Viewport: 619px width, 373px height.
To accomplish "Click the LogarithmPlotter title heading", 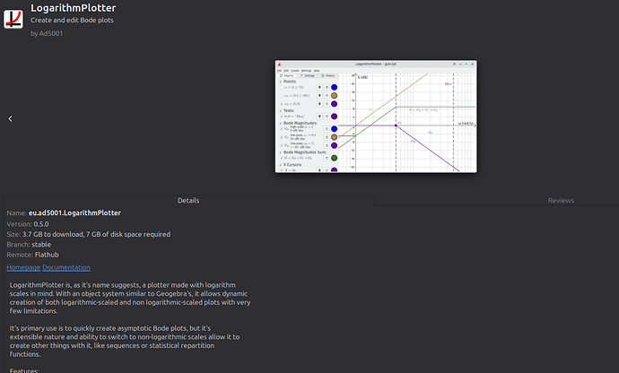I will (x=74, y=8).
